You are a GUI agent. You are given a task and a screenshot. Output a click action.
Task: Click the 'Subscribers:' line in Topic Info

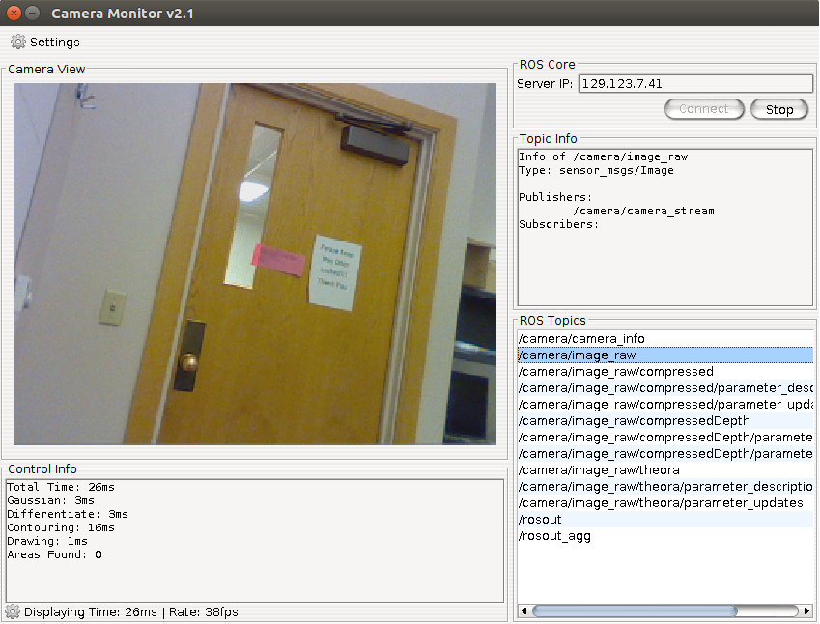558,224
